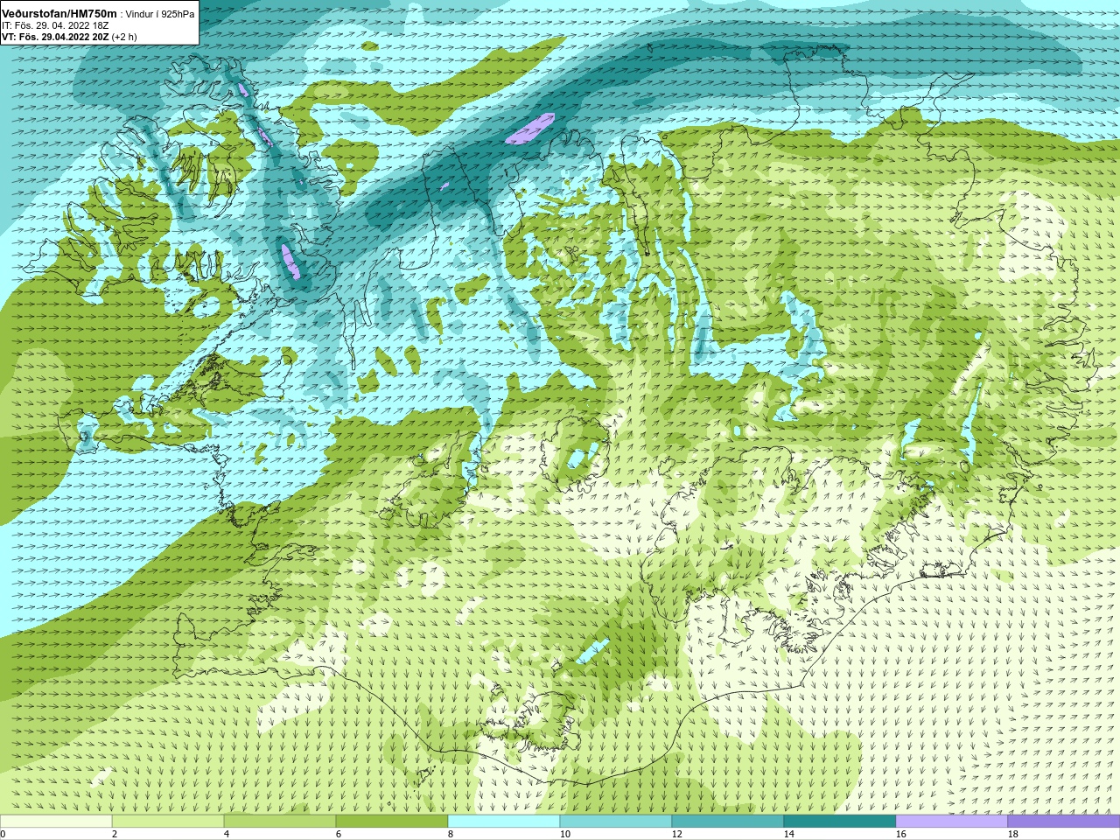Image resolution: width=1120 pixels, height=840 pixels.
Task: Click legend tick label '12'
Action: point(677,834)
